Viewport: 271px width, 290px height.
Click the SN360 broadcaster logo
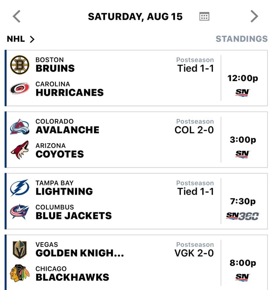point(243,216)
